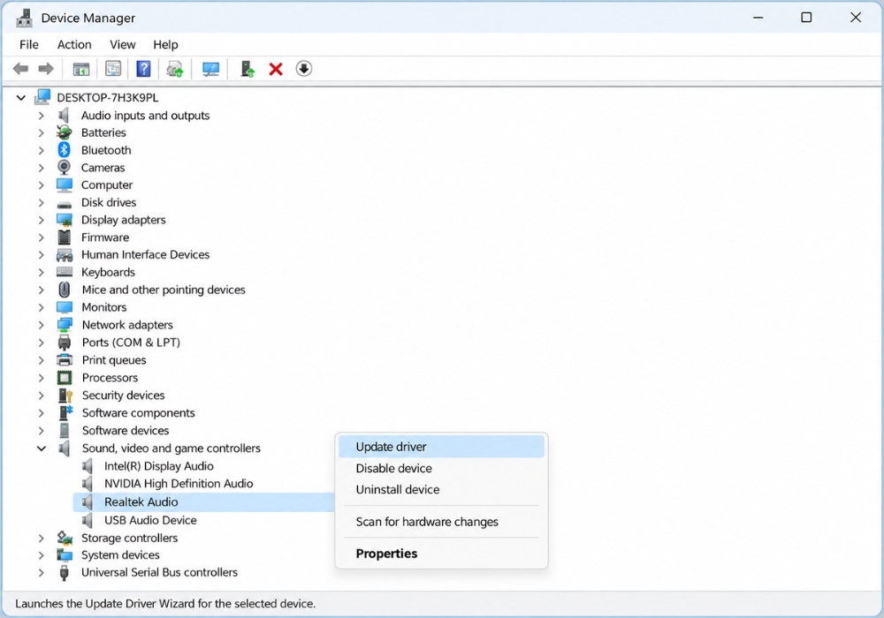
Task: Choose Disable device from context menu
Action: [x=441, y=468]
